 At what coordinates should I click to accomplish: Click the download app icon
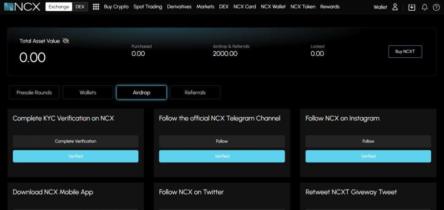coord(411,7)
